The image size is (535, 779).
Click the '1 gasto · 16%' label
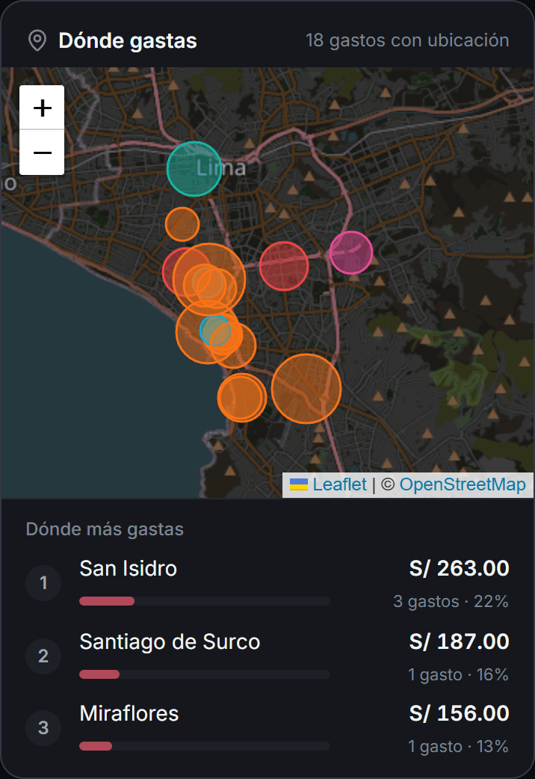coord(459,674)
